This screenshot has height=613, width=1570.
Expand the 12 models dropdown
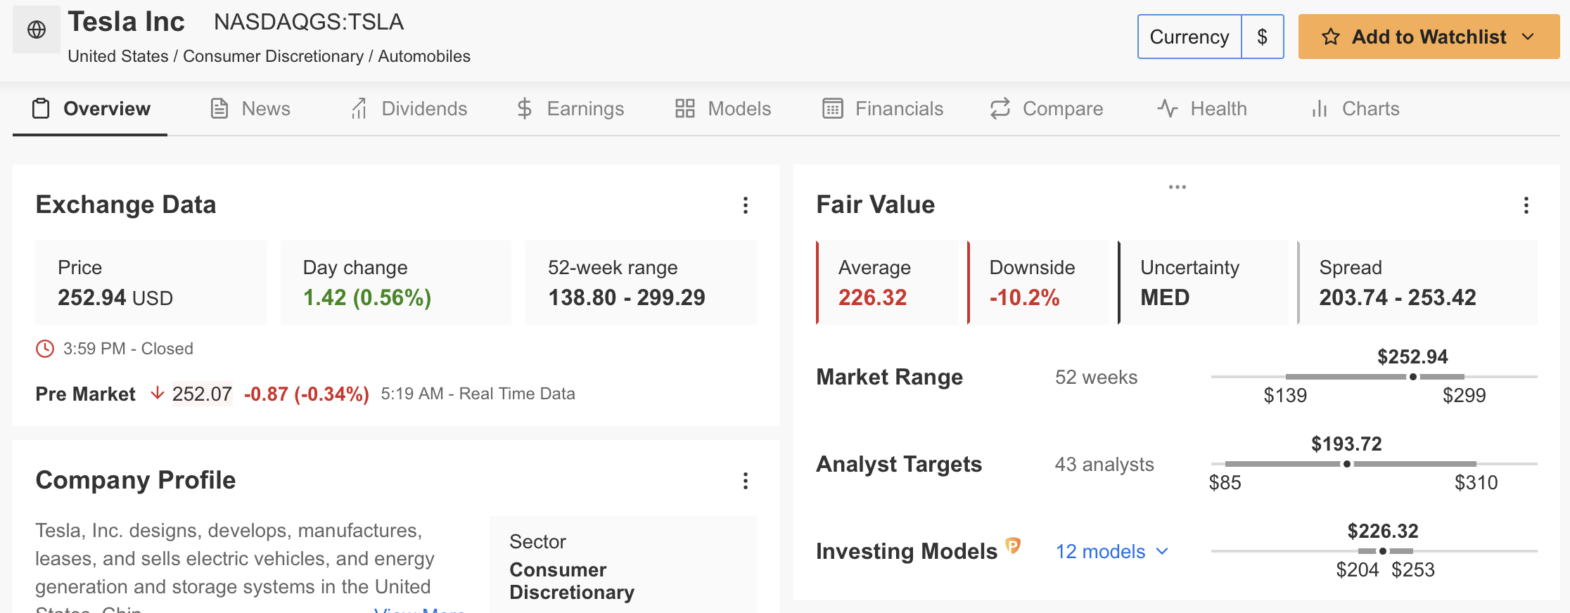1112,552
